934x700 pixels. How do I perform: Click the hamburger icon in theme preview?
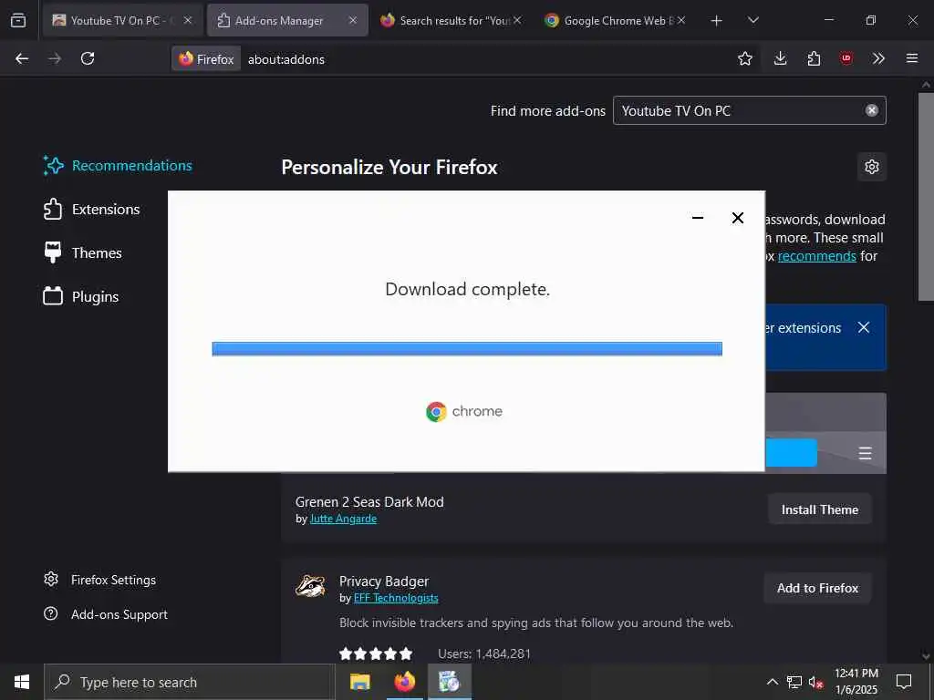[865, 454]
